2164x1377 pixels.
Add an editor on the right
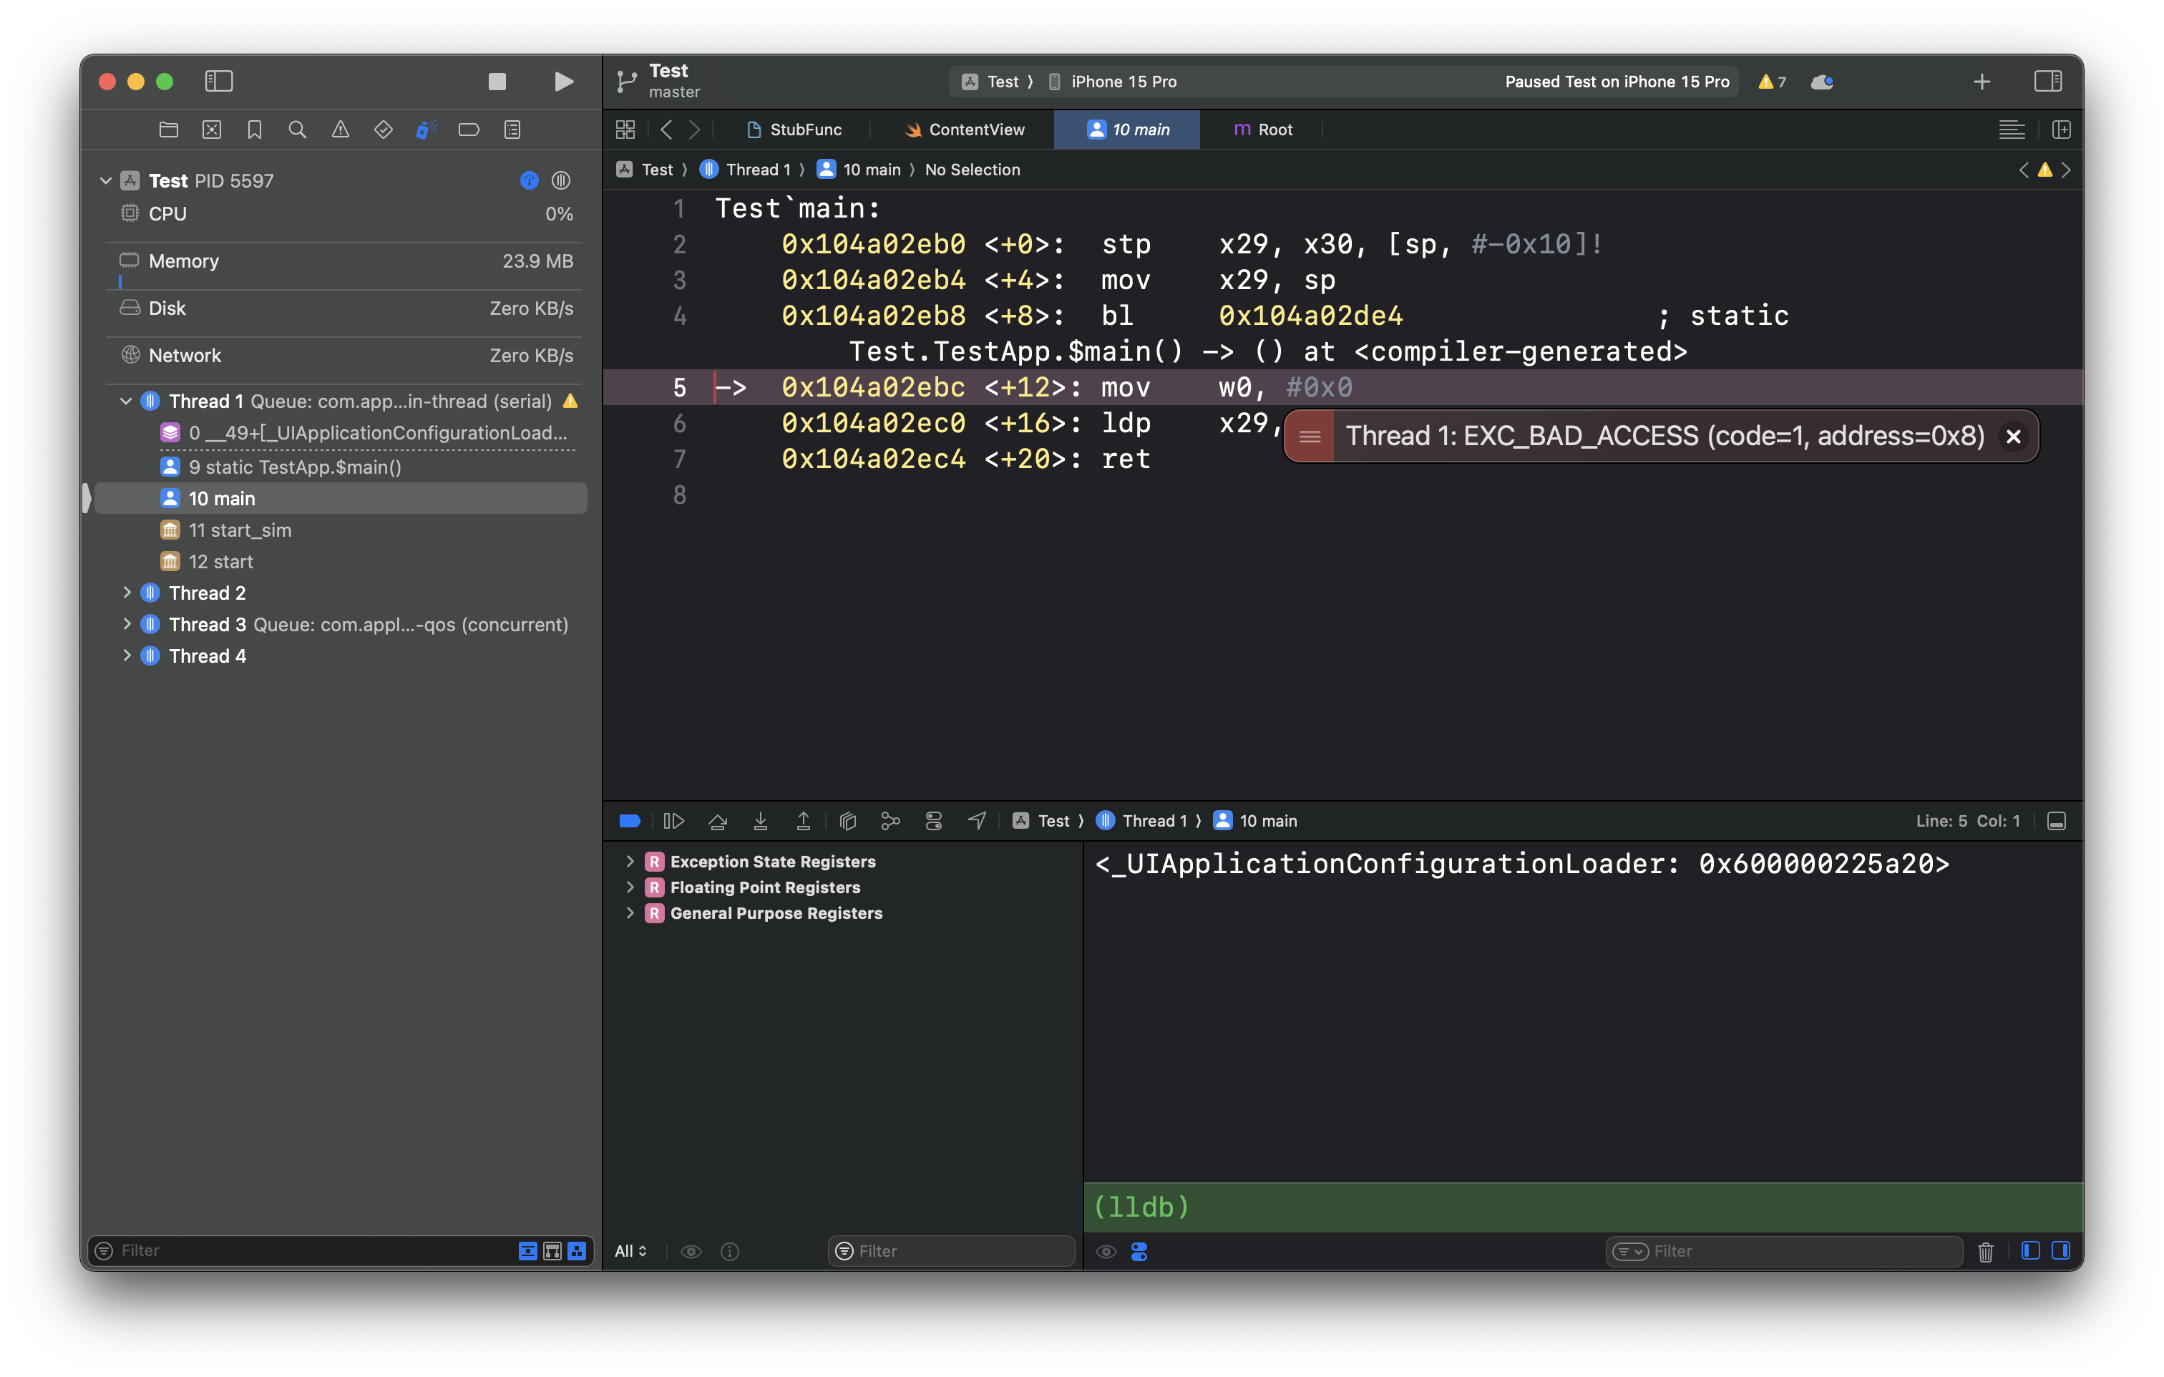pos(2062,130)
